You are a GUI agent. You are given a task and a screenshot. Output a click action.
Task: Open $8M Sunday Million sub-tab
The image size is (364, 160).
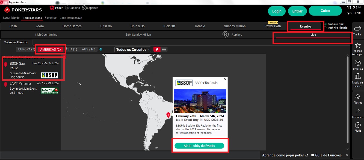(138, 35)
